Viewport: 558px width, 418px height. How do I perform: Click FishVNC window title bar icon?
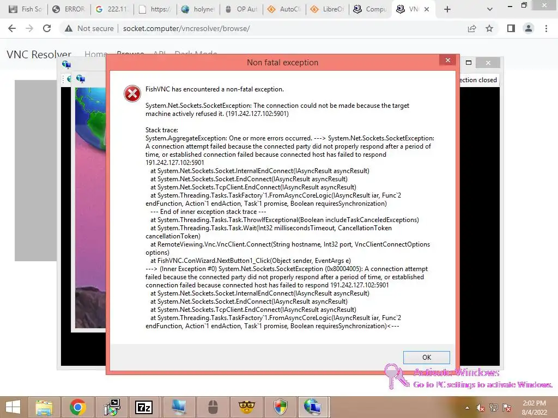(66, 64)
